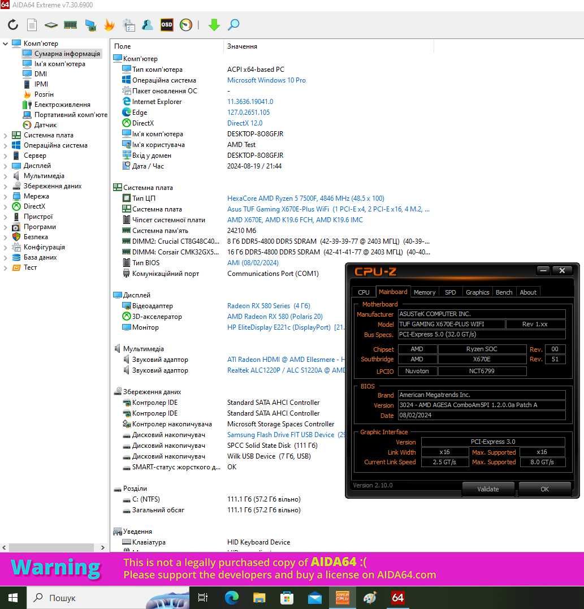Viewport: 584px width, 609px height.
Task: Open the SPD tab in CPU-Z
Action: (x=451, y=292)
